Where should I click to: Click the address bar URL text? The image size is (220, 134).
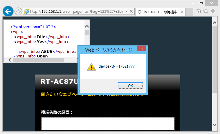pyautogui.click(x=77, y=12)
